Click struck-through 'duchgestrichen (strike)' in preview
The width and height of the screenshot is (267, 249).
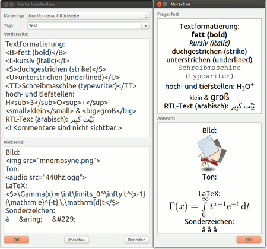(209, 52)
